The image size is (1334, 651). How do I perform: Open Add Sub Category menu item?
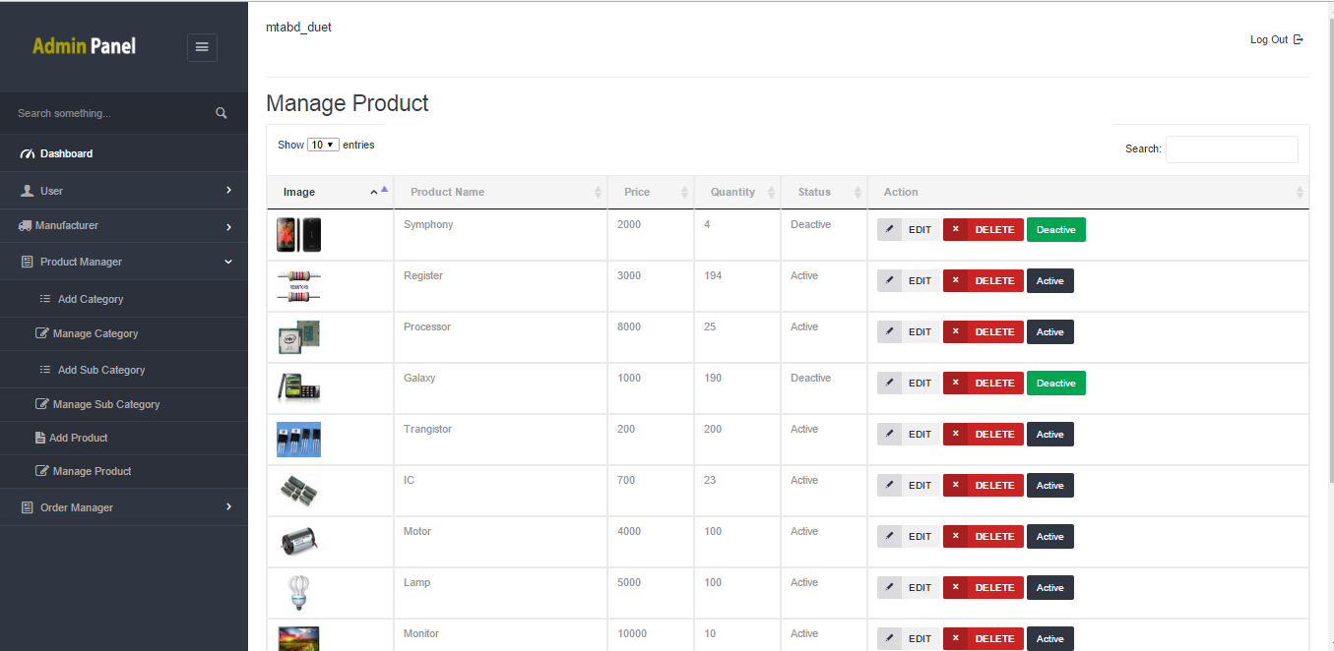click(x=100, y=370)
